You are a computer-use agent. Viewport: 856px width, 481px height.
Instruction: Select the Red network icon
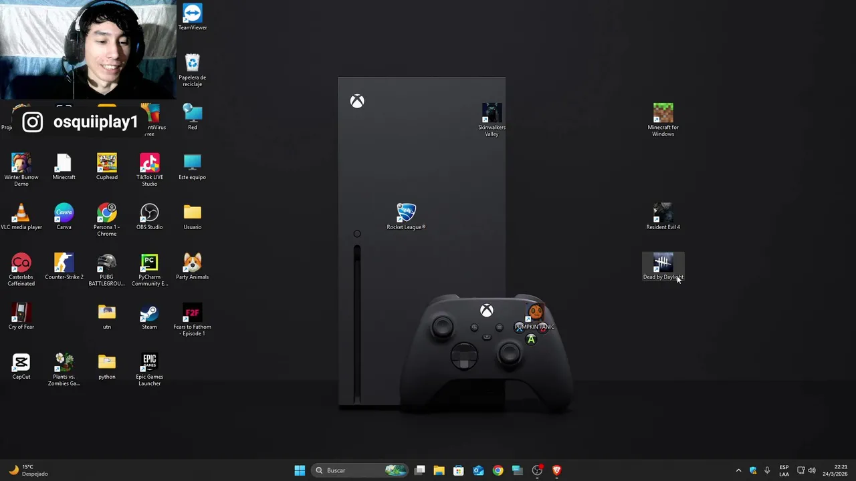193,117
